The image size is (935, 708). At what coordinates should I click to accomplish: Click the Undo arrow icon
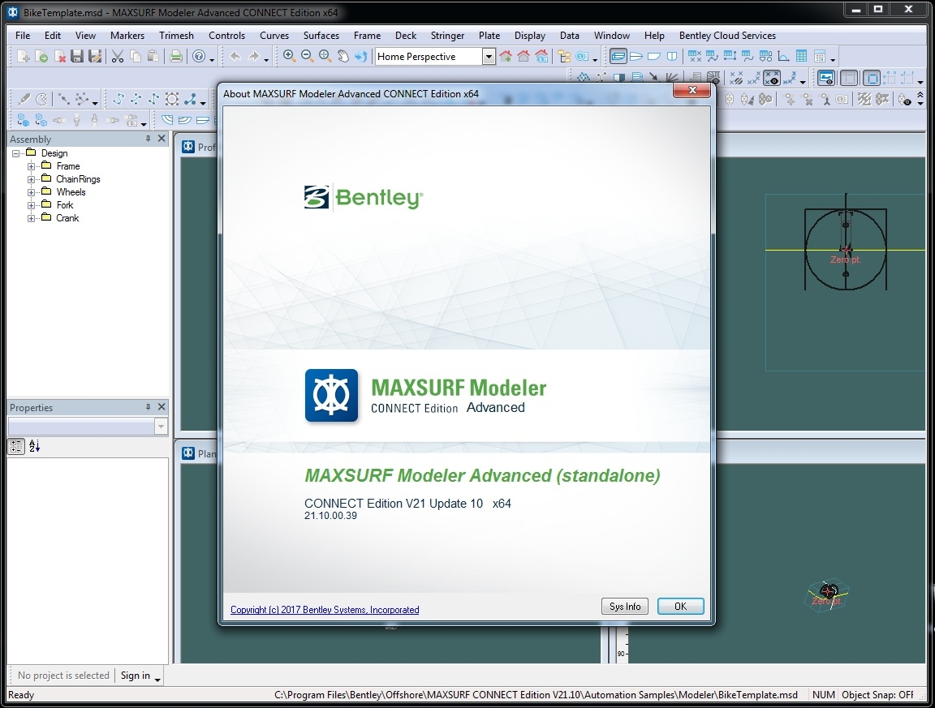[x=235, y=57]
